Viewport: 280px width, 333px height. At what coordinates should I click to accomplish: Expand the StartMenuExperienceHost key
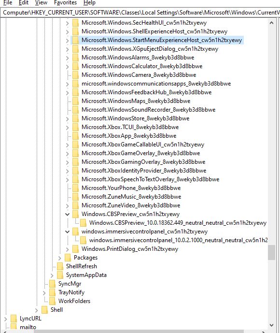(x=67, y=40)
